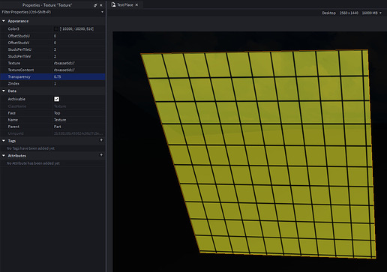Open the Desktop device emulation dropdown

point(328,13)
